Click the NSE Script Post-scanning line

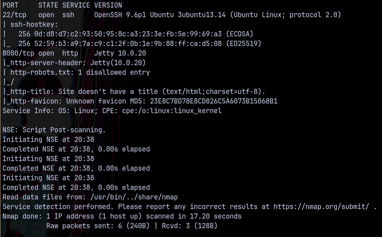coord(54,130)
